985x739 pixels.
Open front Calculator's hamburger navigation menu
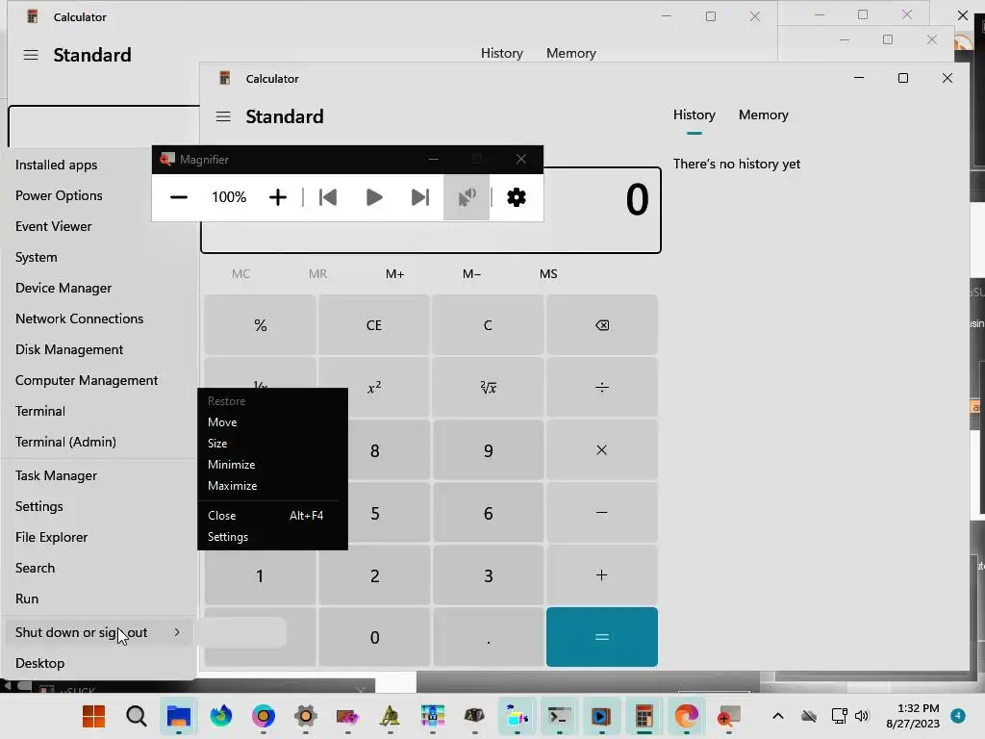click(223, 116)
